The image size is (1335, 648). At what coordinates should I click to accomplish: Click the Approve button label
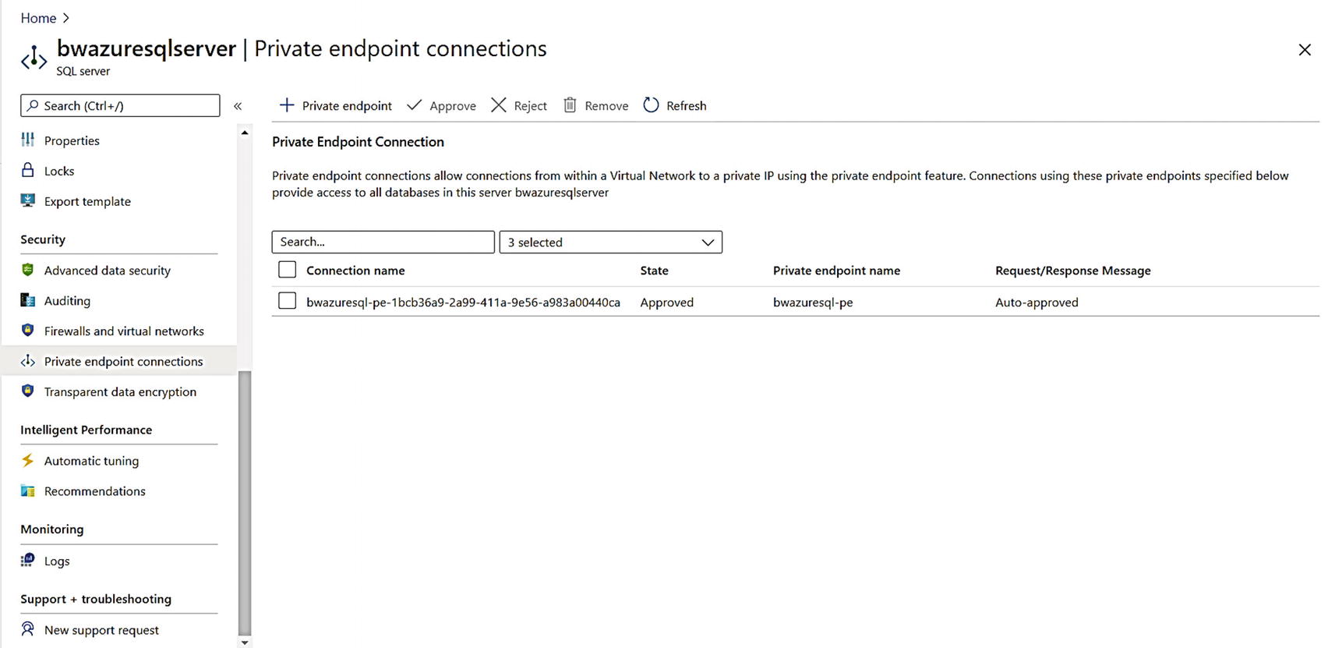(453, 105)
